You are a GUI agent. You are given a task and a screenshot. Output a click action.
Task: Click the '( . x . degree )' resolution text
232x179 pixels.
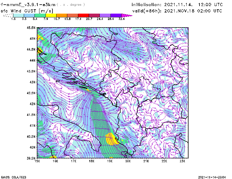71,5
